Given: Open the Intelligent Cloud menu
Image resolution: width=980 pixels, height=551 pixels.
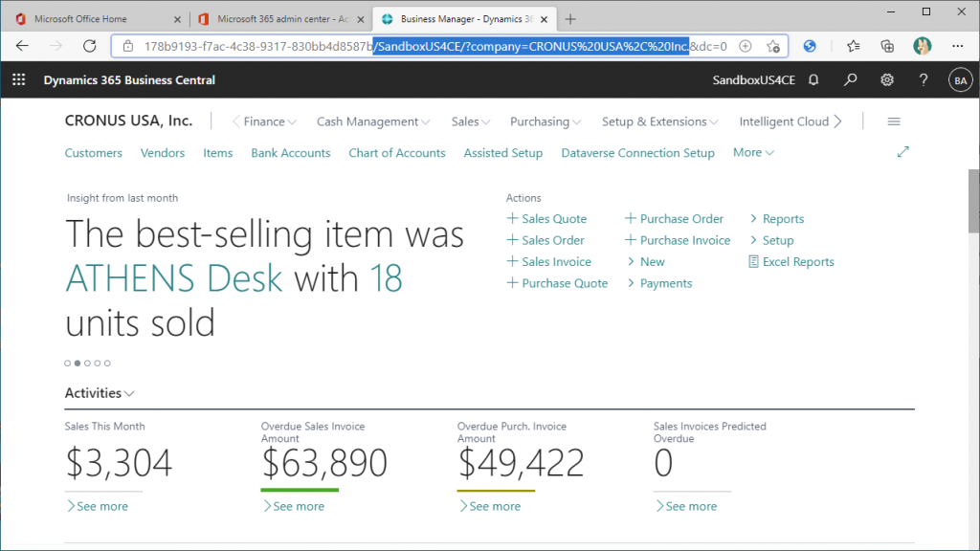Looking at the screenshot, I should [784, 121].
